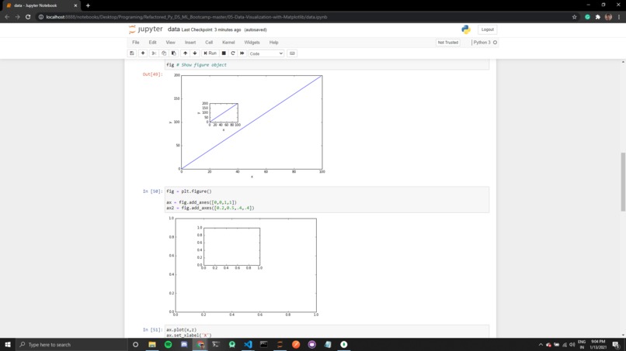Viewport: 626px width, 351px height.
Task: Open the Edit menu
Action: coord(152,43)
